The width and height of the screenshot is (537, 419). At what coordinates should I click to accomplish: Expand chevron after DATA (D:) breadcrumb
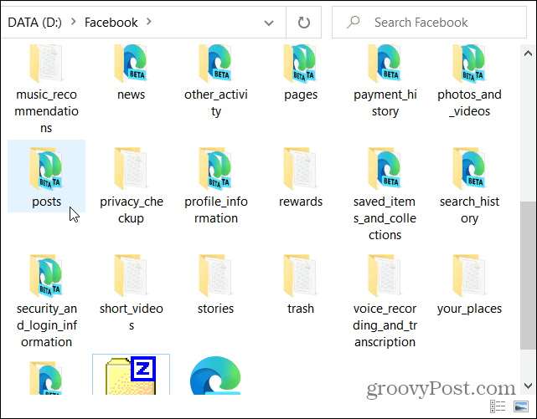pyautogui.click(x=73, y=22)
